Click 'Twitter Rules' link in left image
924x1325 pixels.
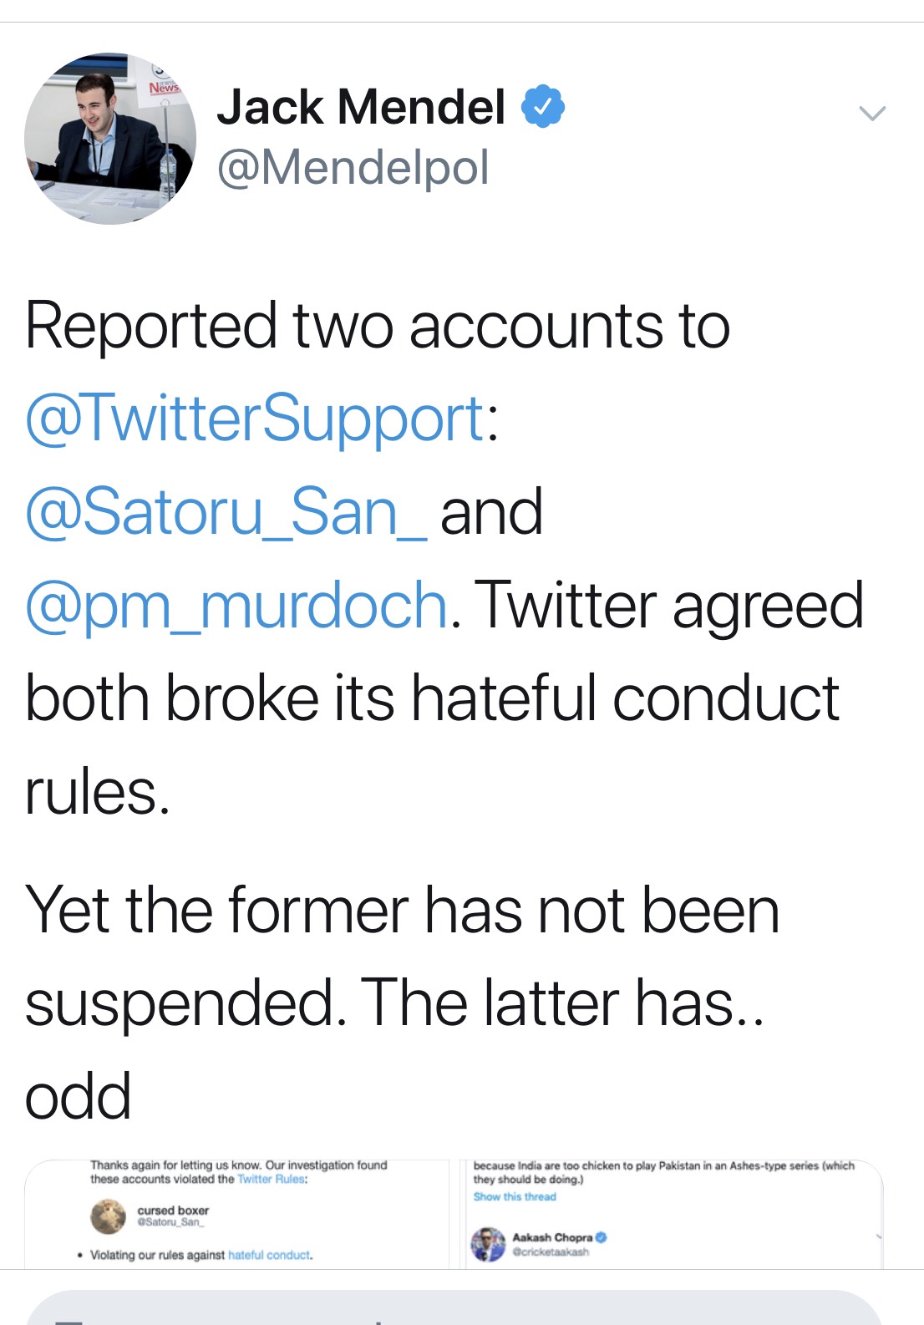271,1180
